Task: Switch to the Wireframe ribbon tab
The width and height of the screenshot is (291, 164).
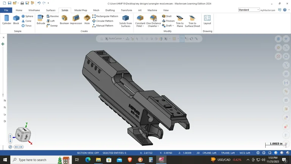Action: 34,10
